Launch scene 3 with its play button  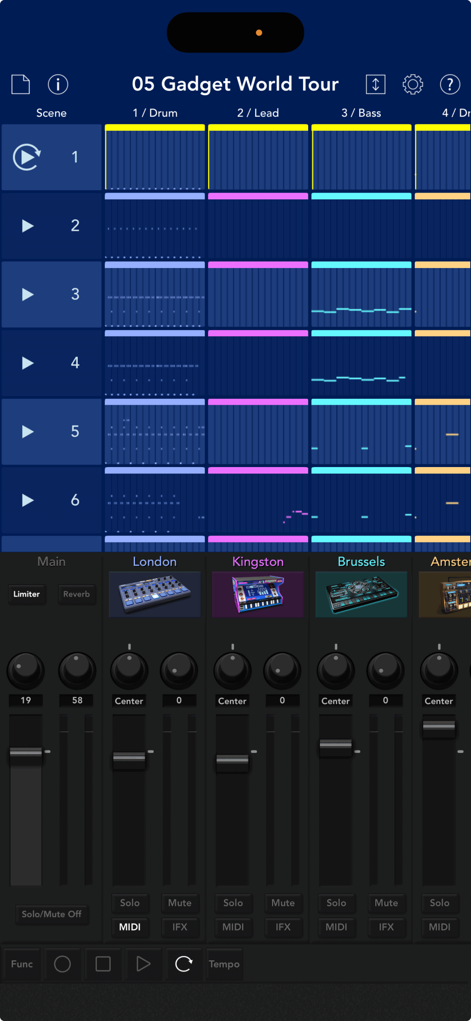28,294
